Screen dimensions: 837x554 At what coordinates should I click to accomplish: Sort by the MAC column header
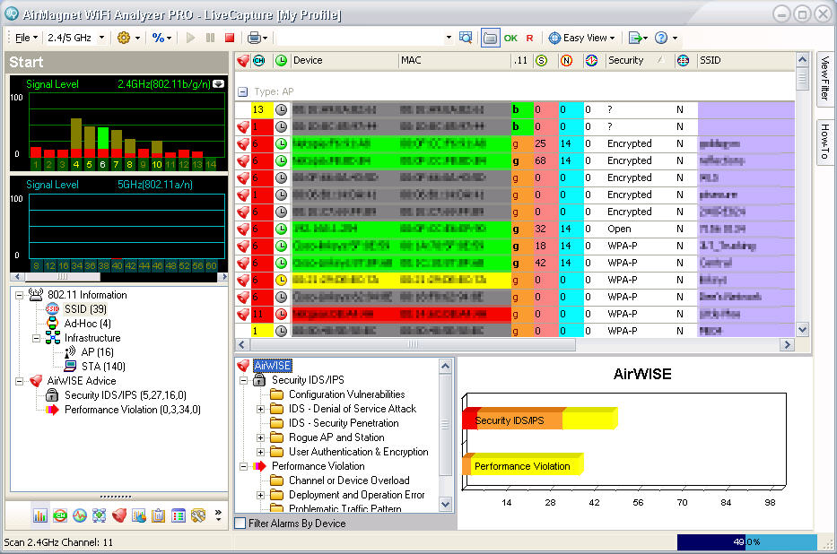tap(454, 61)
